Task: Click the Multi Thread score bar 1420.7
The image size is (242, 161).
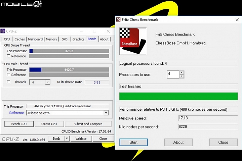Action: tap(69, 70)
